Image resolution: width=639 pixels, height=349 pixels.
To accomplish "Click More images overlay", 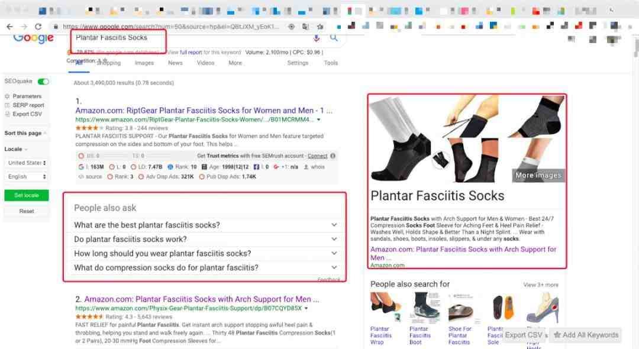I will [x=538, y=176].
